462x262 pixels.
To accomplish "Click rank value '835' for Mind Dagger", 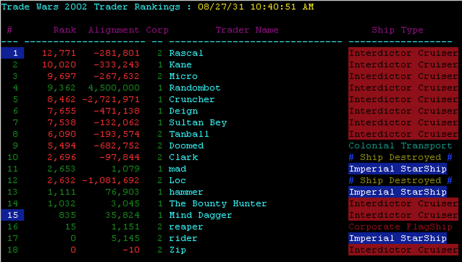I will [67, 215].
